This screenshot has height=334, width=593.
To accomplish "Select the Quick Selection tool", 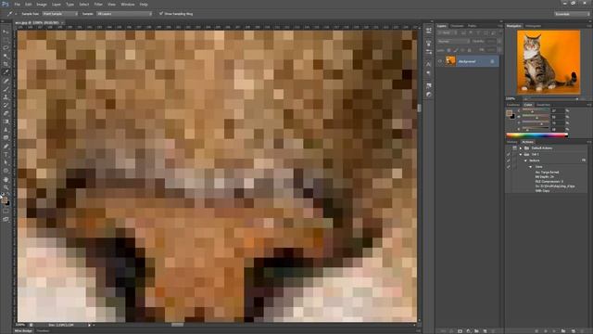I will pyautogui.click(x=6, y=56).
